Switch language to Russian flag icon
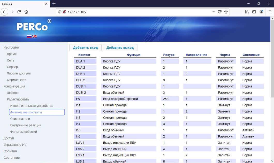The height and width of the screenshot is (163, 274). pyautogui.click(x=29, y=36)
